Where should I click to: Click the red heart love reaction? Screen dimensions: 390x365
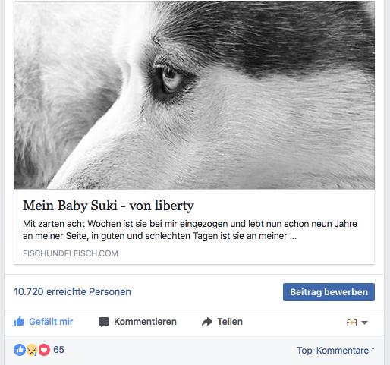[44, 350]
